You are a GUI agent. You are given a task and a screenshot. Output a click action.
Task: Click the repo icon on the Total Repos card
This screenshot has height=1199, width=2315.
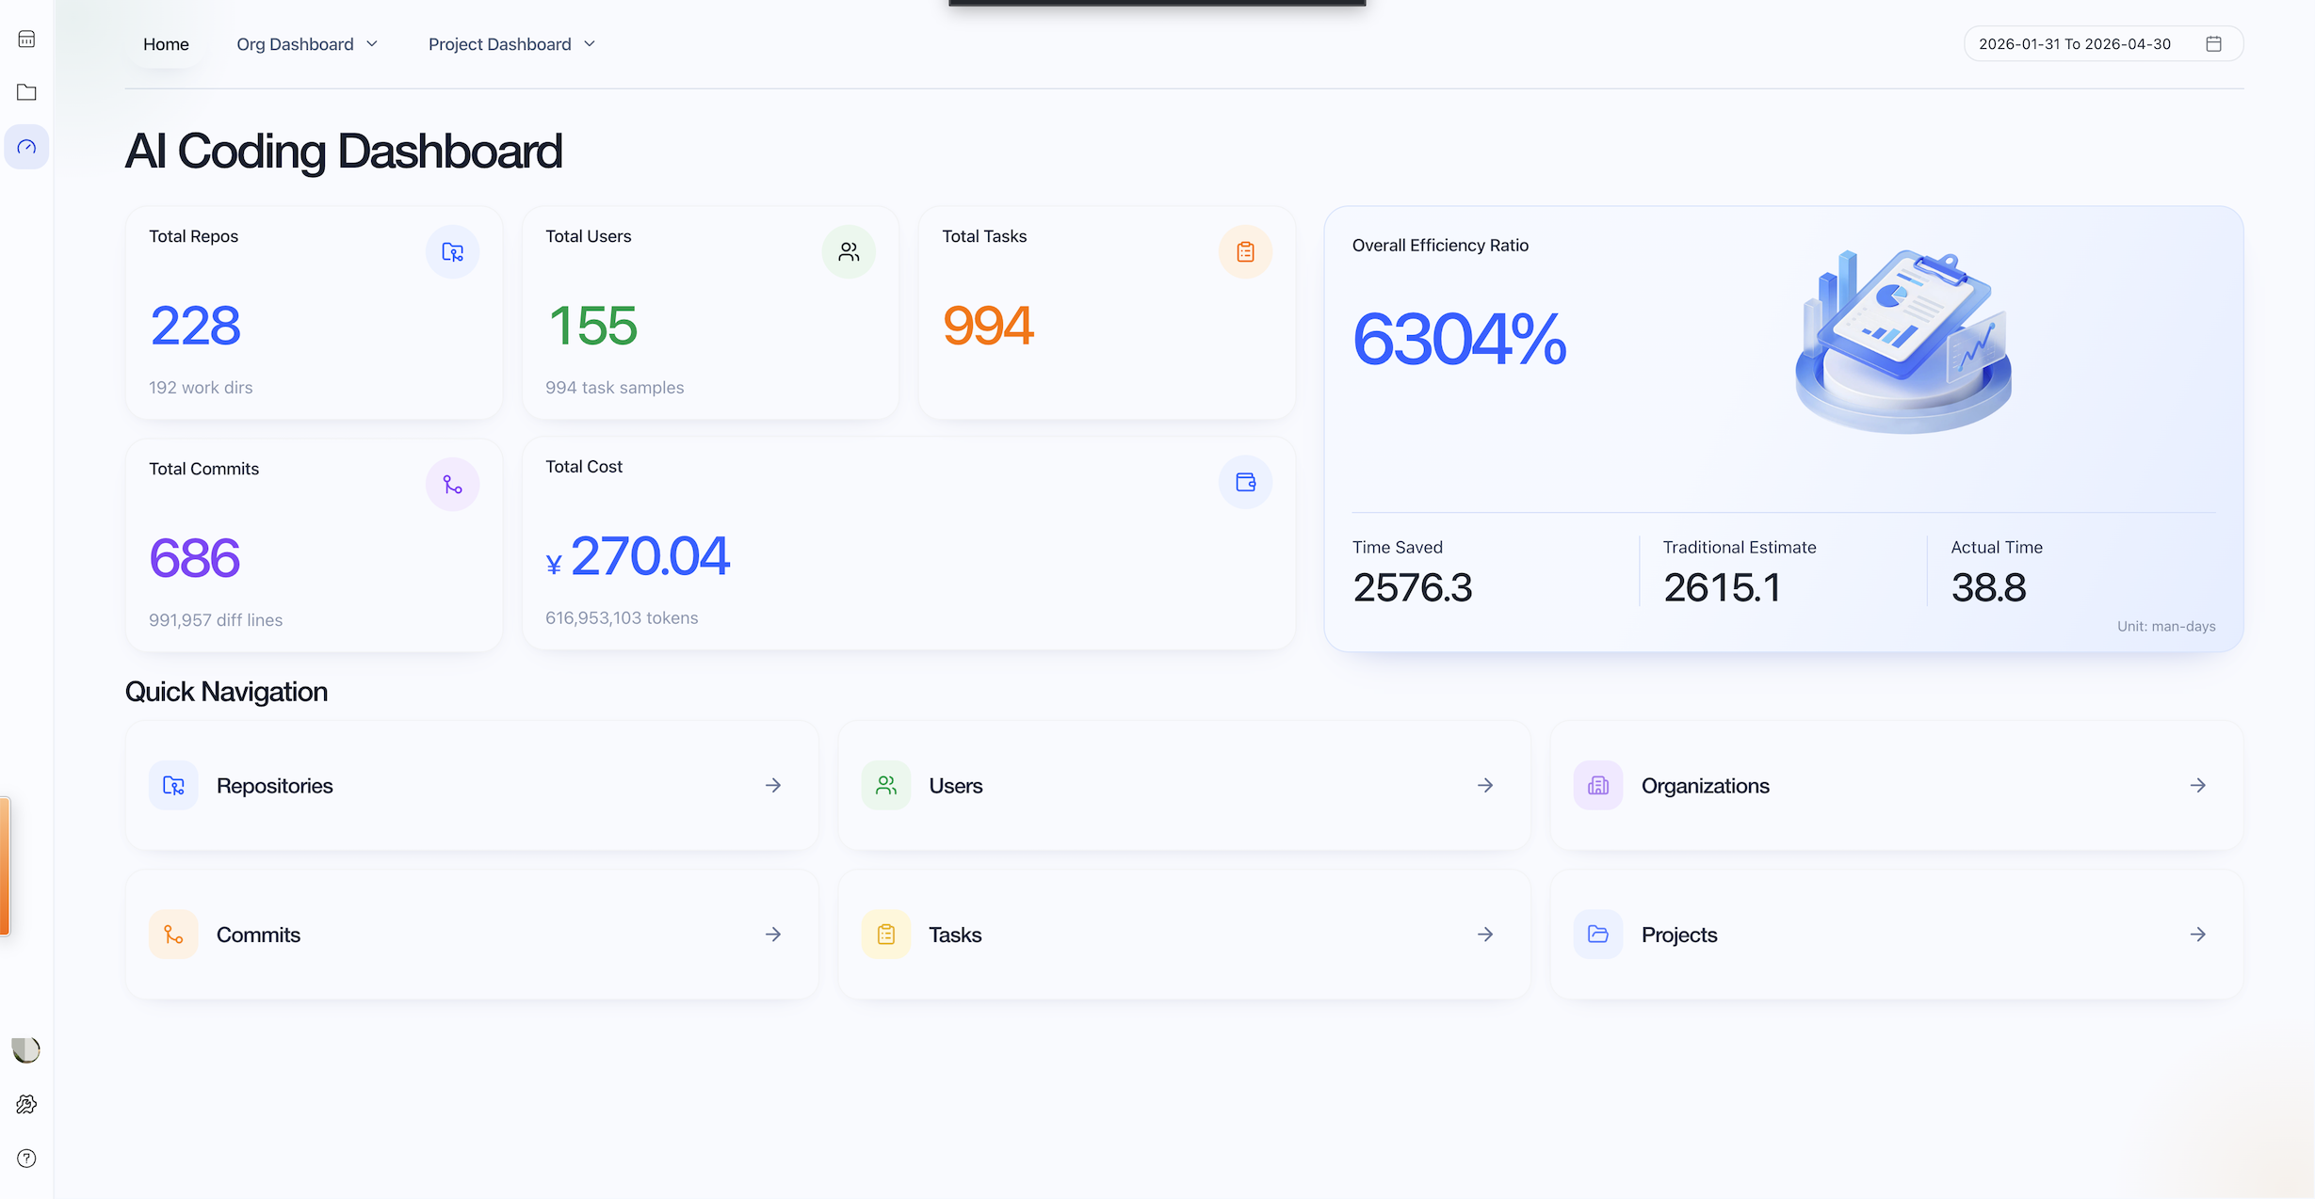(453, 252)
